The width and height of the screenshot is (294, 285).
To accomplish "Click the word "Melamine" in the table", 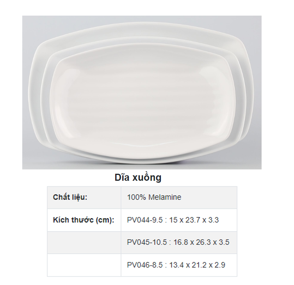I will tap(165, 197).
